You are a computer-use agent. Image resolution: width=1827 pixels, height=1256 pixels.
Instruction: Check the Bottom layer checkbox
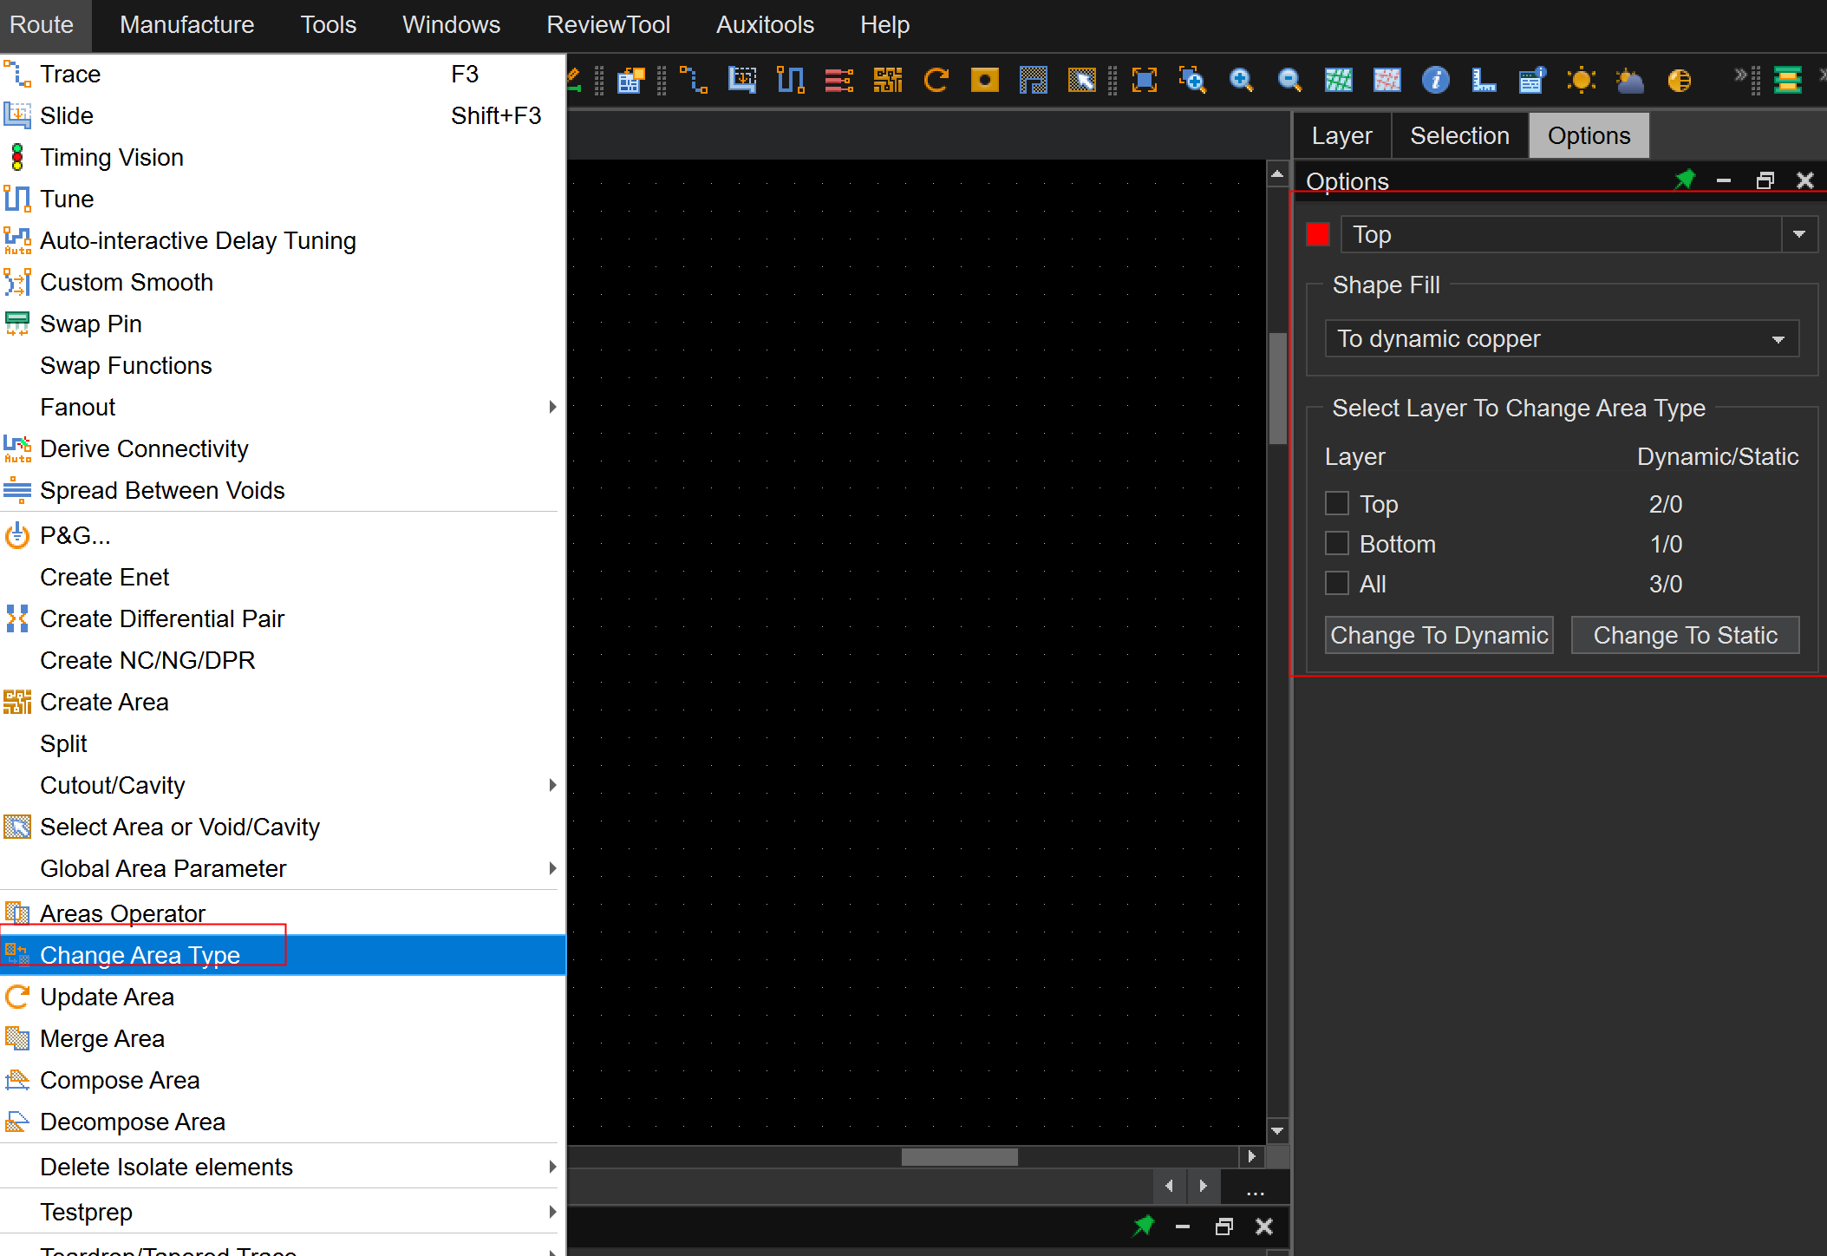[1337, 543]
